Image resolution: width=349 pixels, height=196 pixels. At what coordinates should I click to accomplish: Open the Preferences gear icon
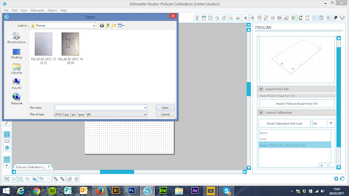[x=336, y=179]
